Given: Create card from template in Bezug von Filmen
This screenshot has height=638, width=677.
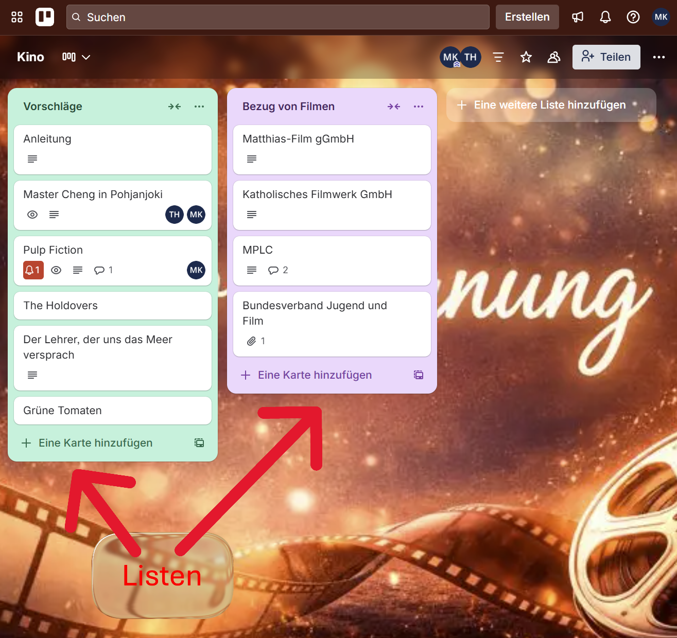Looking at the screenshot, I should tap(419, 375).
